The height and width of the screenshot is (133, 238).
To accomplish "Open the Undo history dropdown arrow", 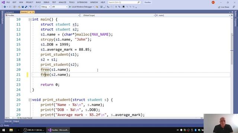I will [33, 7].
